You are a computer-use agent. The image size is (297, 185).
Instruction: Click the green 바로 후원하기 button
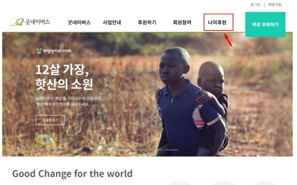tap(265, 24)
